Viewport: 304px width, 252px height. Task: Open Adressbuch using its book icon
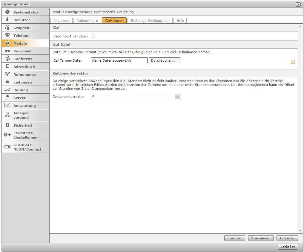point(7,67)
